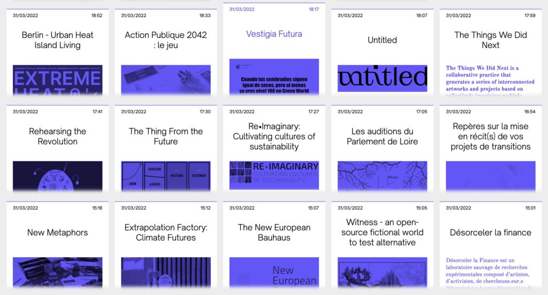Open The Things We Did Next title
This screenshot has height=295, width=548.
tap(490, 40)
